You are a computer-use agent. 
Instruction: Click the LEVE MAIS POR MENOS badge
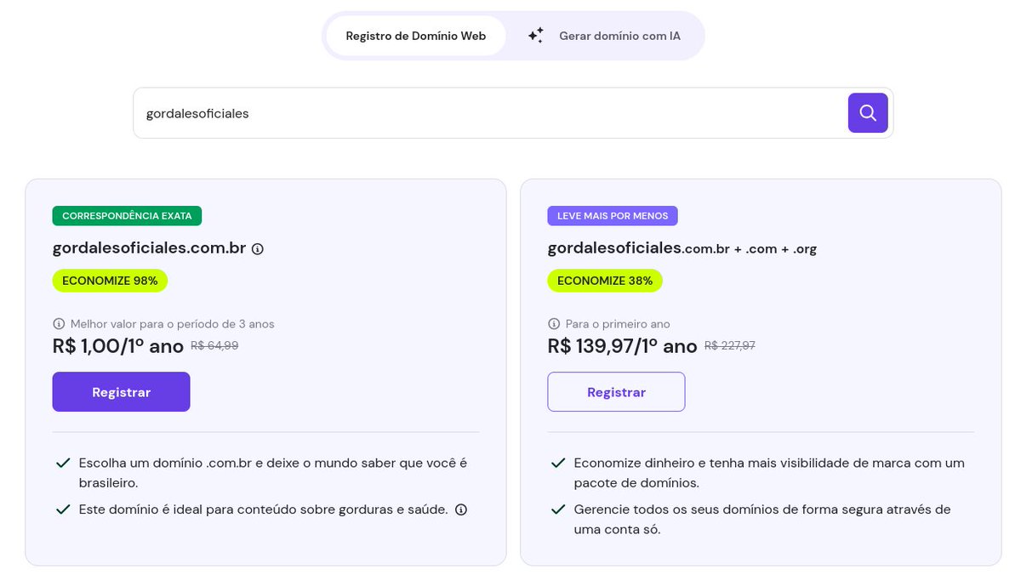coord(613,216)
